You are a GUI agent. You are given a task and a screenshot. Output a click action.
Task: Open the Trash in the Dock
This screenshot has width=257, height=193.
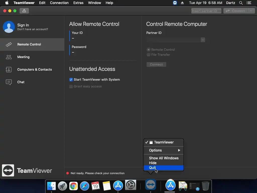206,186
